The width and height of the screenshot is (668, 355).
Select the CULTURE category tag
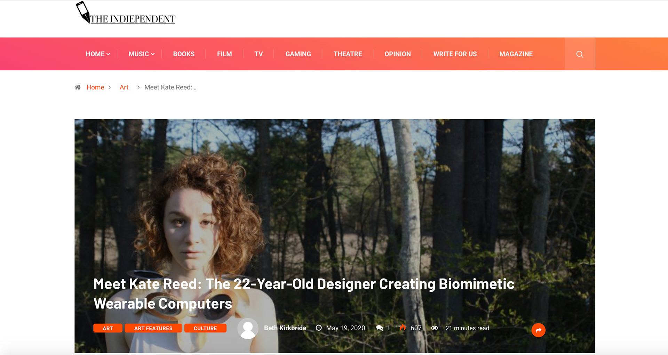(x=205, y=328)
